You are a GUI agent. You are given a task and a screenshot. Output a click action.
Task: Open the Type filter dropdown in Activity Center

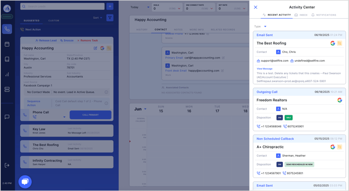click(260, 26)
